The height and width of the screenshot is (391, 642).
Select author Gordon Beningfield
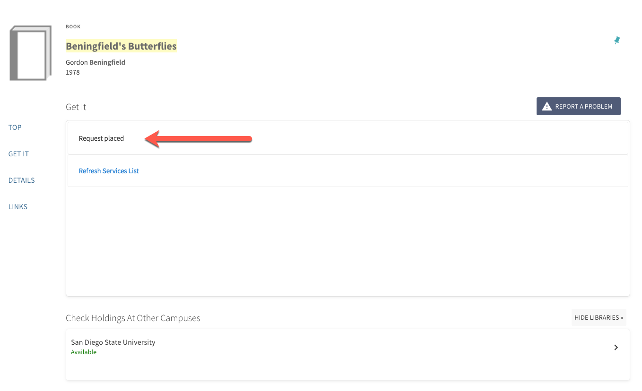click(95, 62)
